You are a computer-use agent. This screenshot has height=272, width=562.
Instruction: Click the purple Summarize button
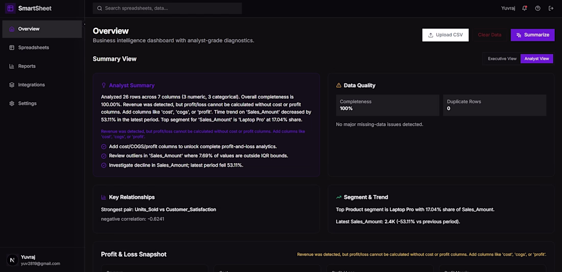click(532, 35)
